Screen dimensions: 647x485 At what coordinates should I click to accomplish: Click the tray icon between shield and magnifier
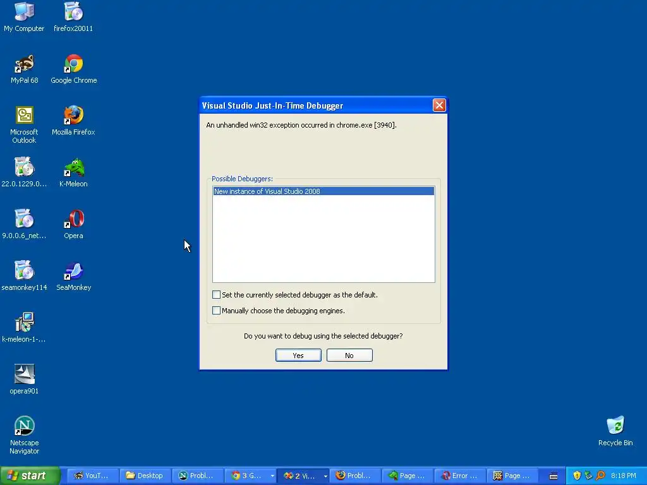pyautogui.click(x=588, y=476)
